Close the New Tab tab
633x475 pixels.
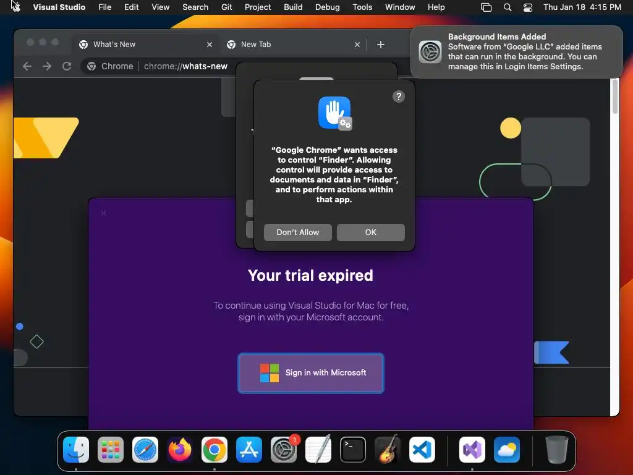[357, 45]
